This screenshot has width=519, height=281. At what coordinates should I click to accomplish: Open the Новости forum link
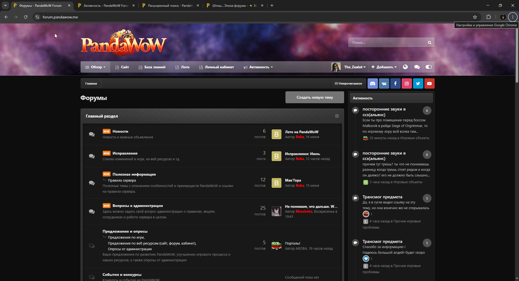tap(120, 131)
